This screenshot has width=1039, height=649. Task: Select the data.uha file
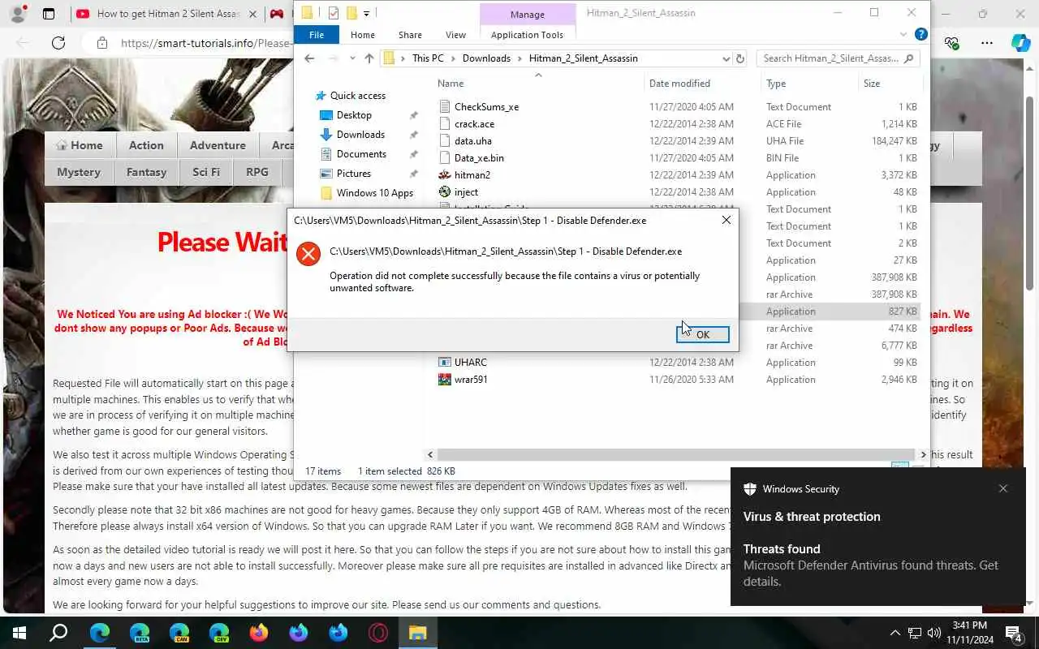coord(472,141)
